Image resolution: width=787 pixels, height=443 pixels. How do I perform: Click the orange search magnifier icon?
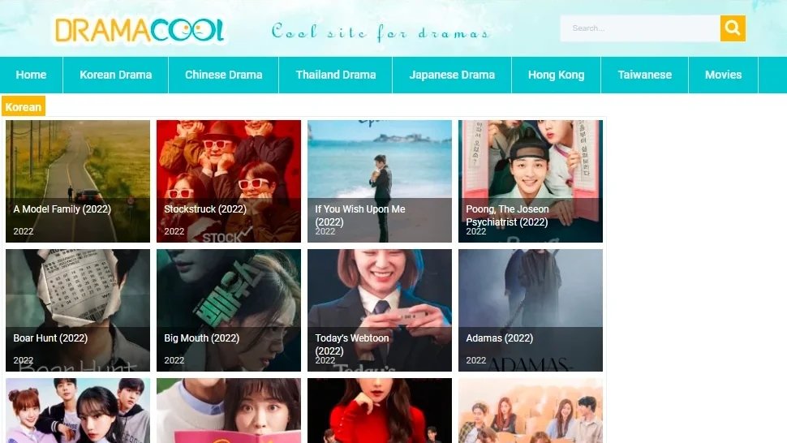[x=733, y=28]
